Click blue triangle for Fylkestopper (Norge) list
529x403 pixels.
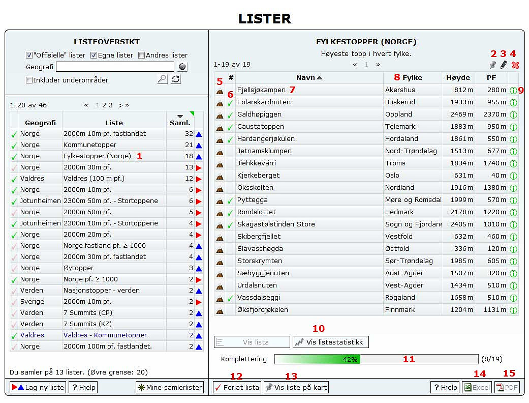[x=199, y=157]
